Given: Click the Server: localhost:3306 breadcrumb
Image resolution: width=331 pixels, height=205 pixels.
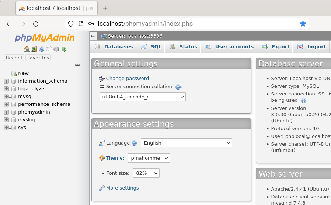Looking at the screenshot, I should pyautogui.click(x=135, y=36).
